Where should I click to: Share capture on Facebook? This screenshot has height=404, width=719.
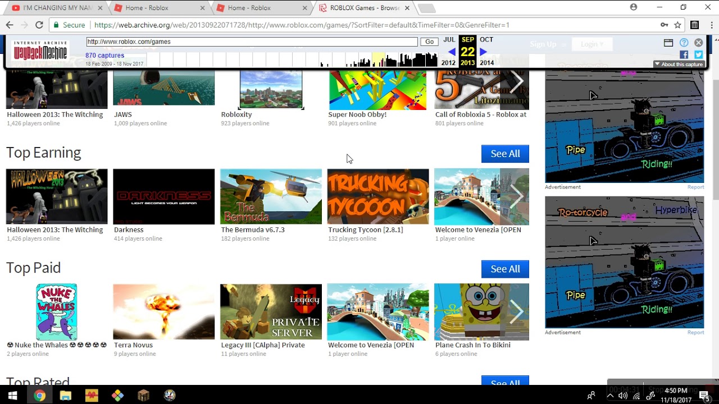[684, 54]
